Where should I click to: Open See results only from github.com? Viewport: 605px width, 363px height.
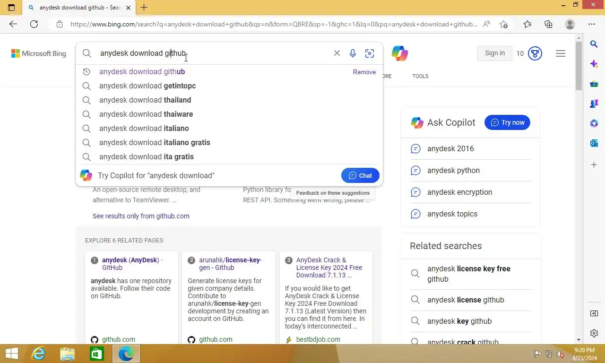click(x=141, y=216)
